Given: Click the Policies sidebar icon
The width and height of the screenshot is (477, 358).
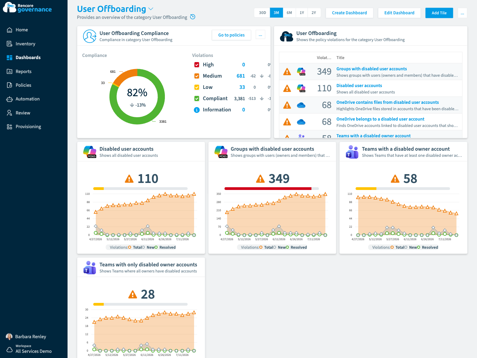Looking at the screenshot, I should tap(9, 85).
